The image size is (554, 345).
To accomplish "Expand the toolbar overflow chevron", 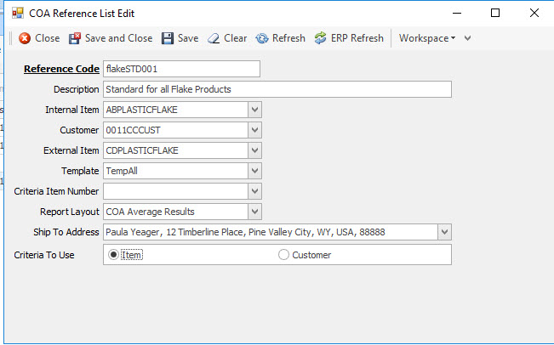I will pyautogui.click(x=467, y=38).
